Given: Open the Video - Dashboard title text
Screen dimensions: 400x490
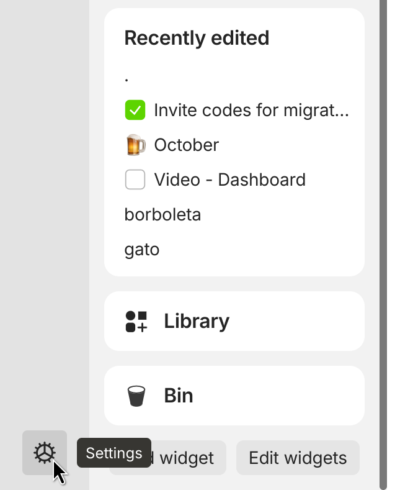Looking at the screenshot, I should tap(230, 179).
